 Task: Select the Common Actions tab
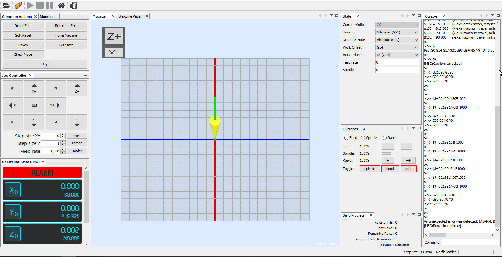pyautogui.click(x=17, y=17)
